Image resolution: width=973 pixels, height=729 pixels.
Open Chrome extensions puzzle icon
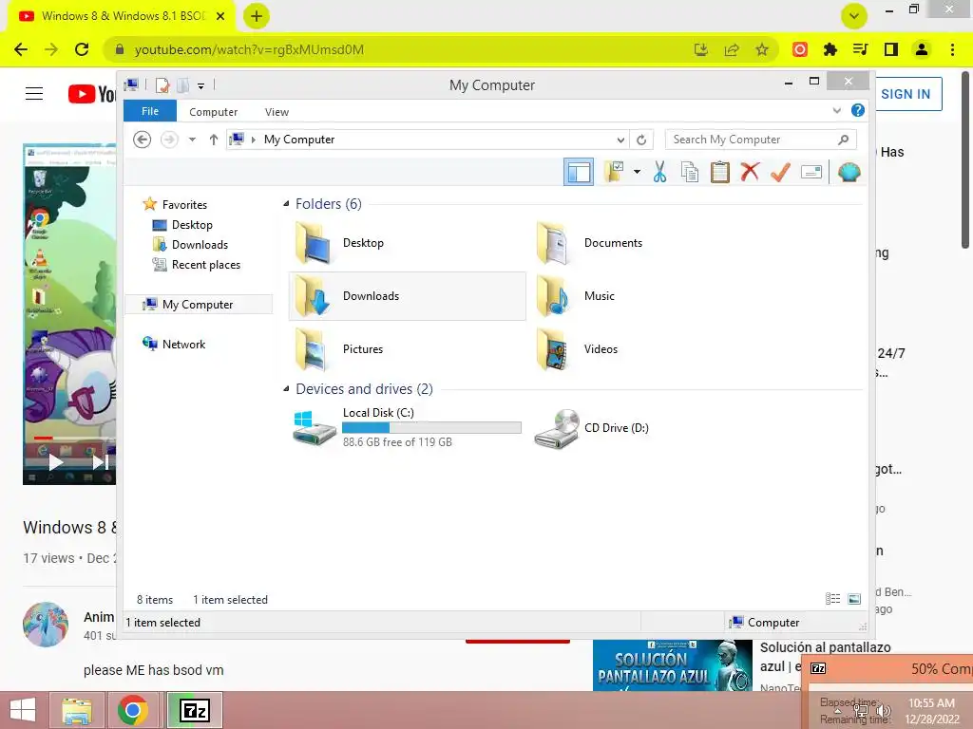[830, 49]
